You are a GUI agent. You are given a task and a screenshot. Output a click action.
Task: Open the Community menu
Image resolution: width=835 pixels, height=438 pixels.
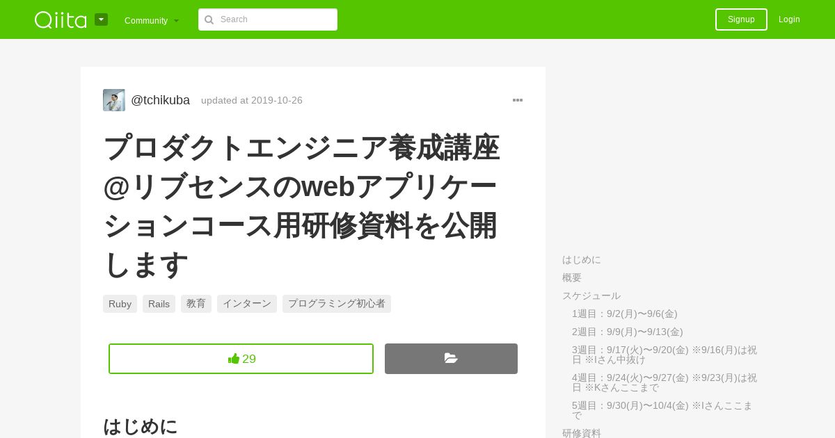[x=152, y=20]
